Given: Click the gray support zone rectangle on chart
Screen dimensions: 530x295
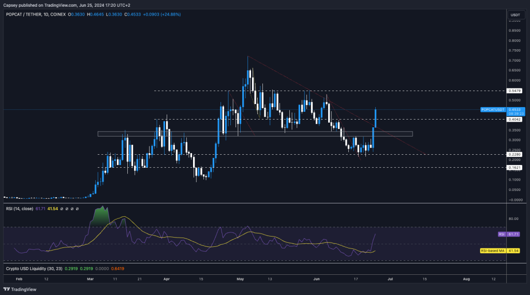Looking at the screenshot, I should 255,134.
